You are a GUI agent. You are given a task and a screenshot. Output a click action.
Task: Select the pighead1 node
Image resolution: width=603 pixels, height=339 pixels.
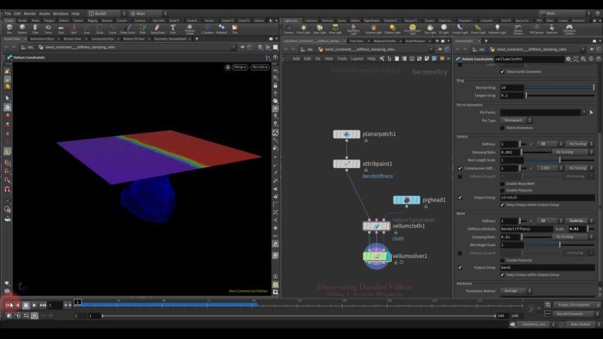(406, 200)
